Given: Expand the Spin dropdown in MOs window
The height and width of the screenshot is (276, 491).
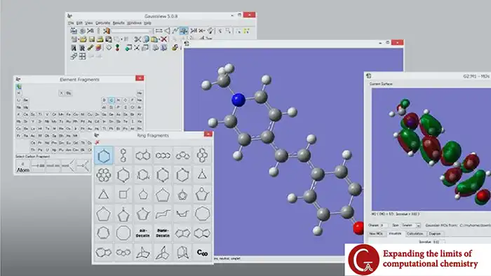Looking at the screenshot, I should [418, 226].
